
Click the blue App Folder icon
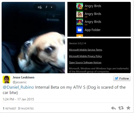[x=80, y=30]
